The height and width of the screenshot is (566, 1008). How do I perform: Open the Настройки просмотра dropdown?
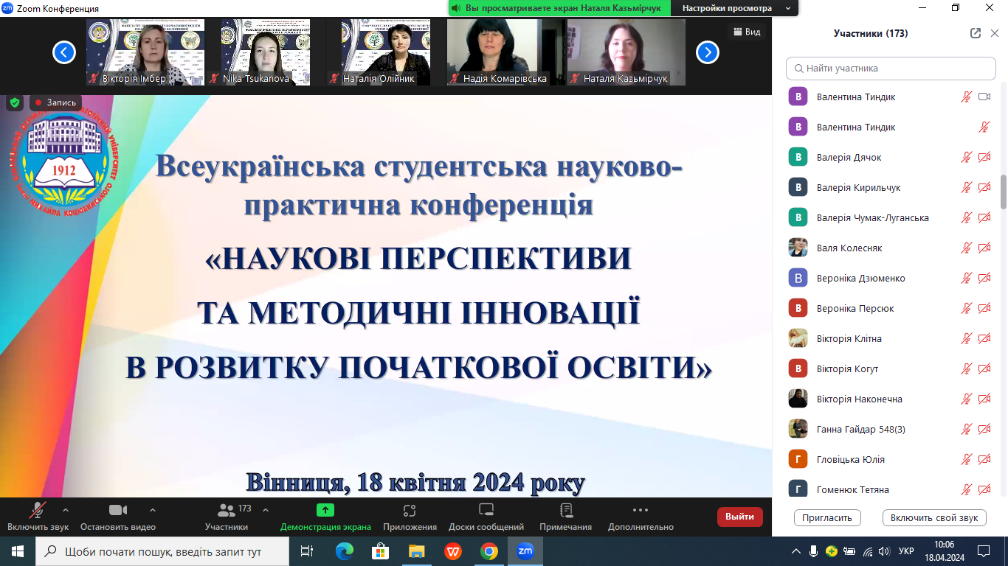(735, 8)
